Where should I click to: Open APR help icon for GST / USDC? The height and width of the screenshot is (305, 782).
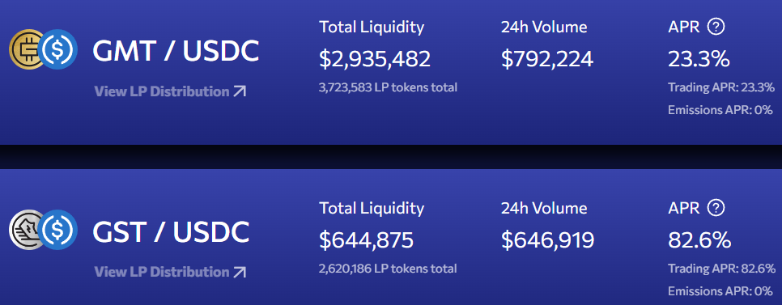[716, 207]
